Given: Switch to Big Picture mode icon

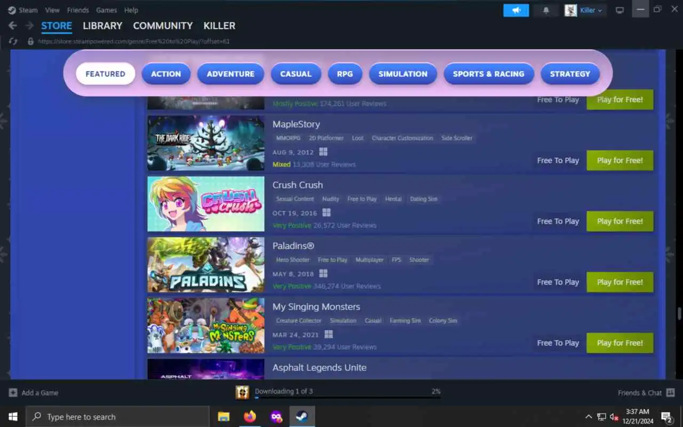Looking at the screenshot, I should [620, 10].
